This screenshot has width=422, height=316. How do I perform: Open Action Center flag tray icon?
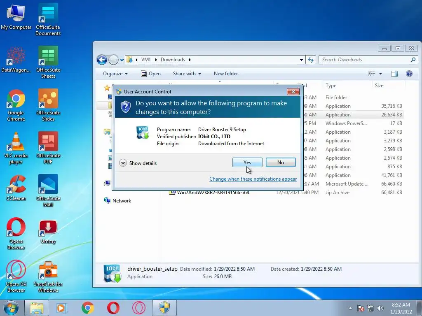tap(361, 308)
